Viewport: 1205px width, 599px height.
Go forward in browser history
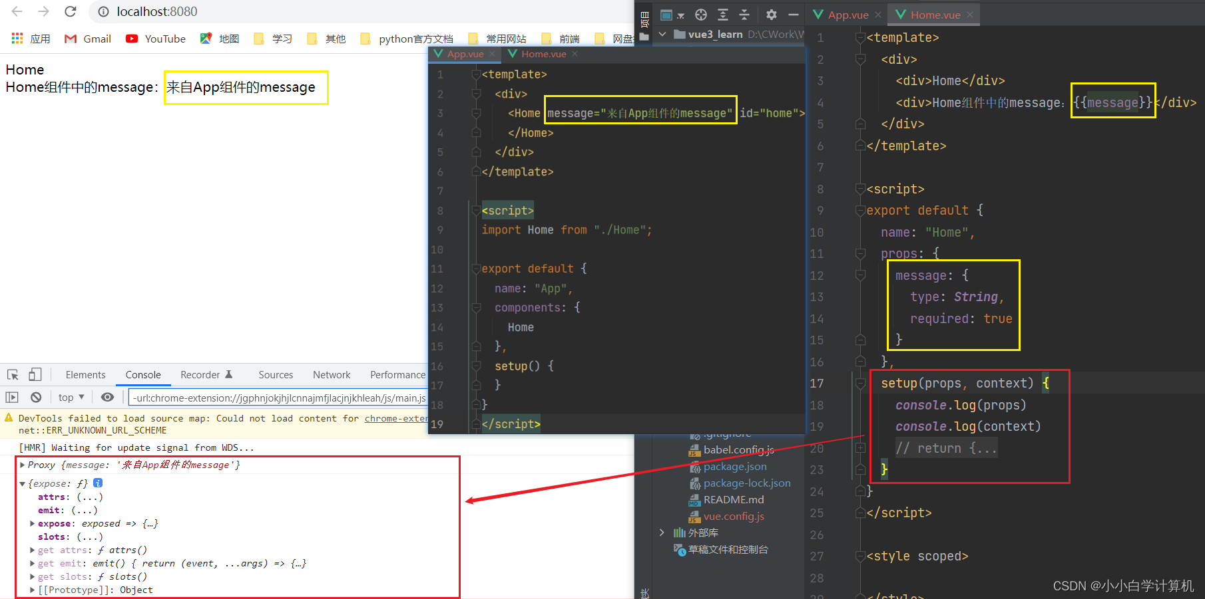[43, 11]
